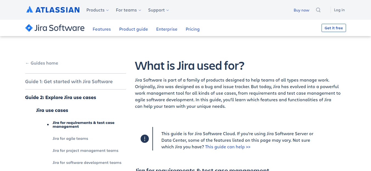The image size is (371, 171).
Task: Click 'This guide can help >>' link
Action: pyautogui.click(x=228, y=147)
